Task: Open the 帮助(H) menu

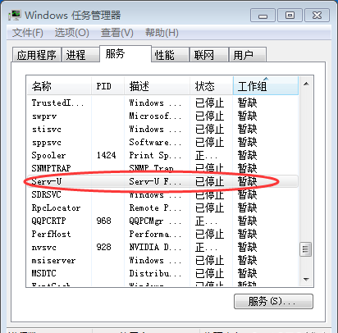Action: click(x=162, y=33)
